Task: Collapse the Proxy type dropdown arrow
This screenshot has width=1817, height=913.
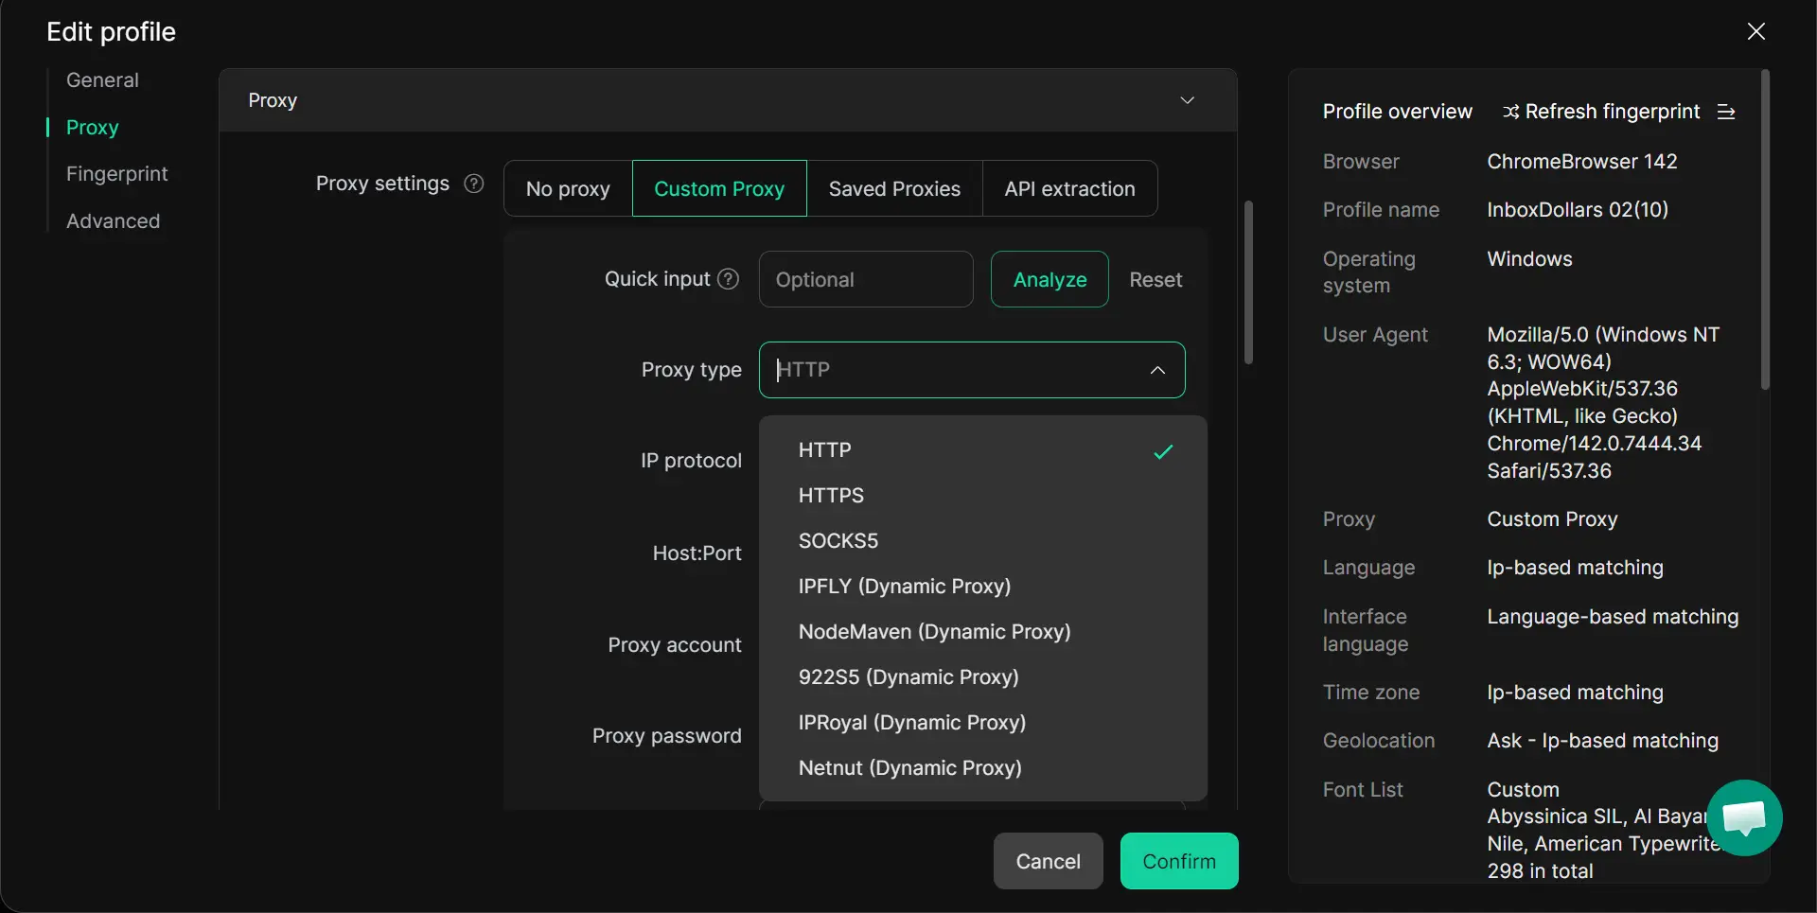Action: (x=1157, y=370)
